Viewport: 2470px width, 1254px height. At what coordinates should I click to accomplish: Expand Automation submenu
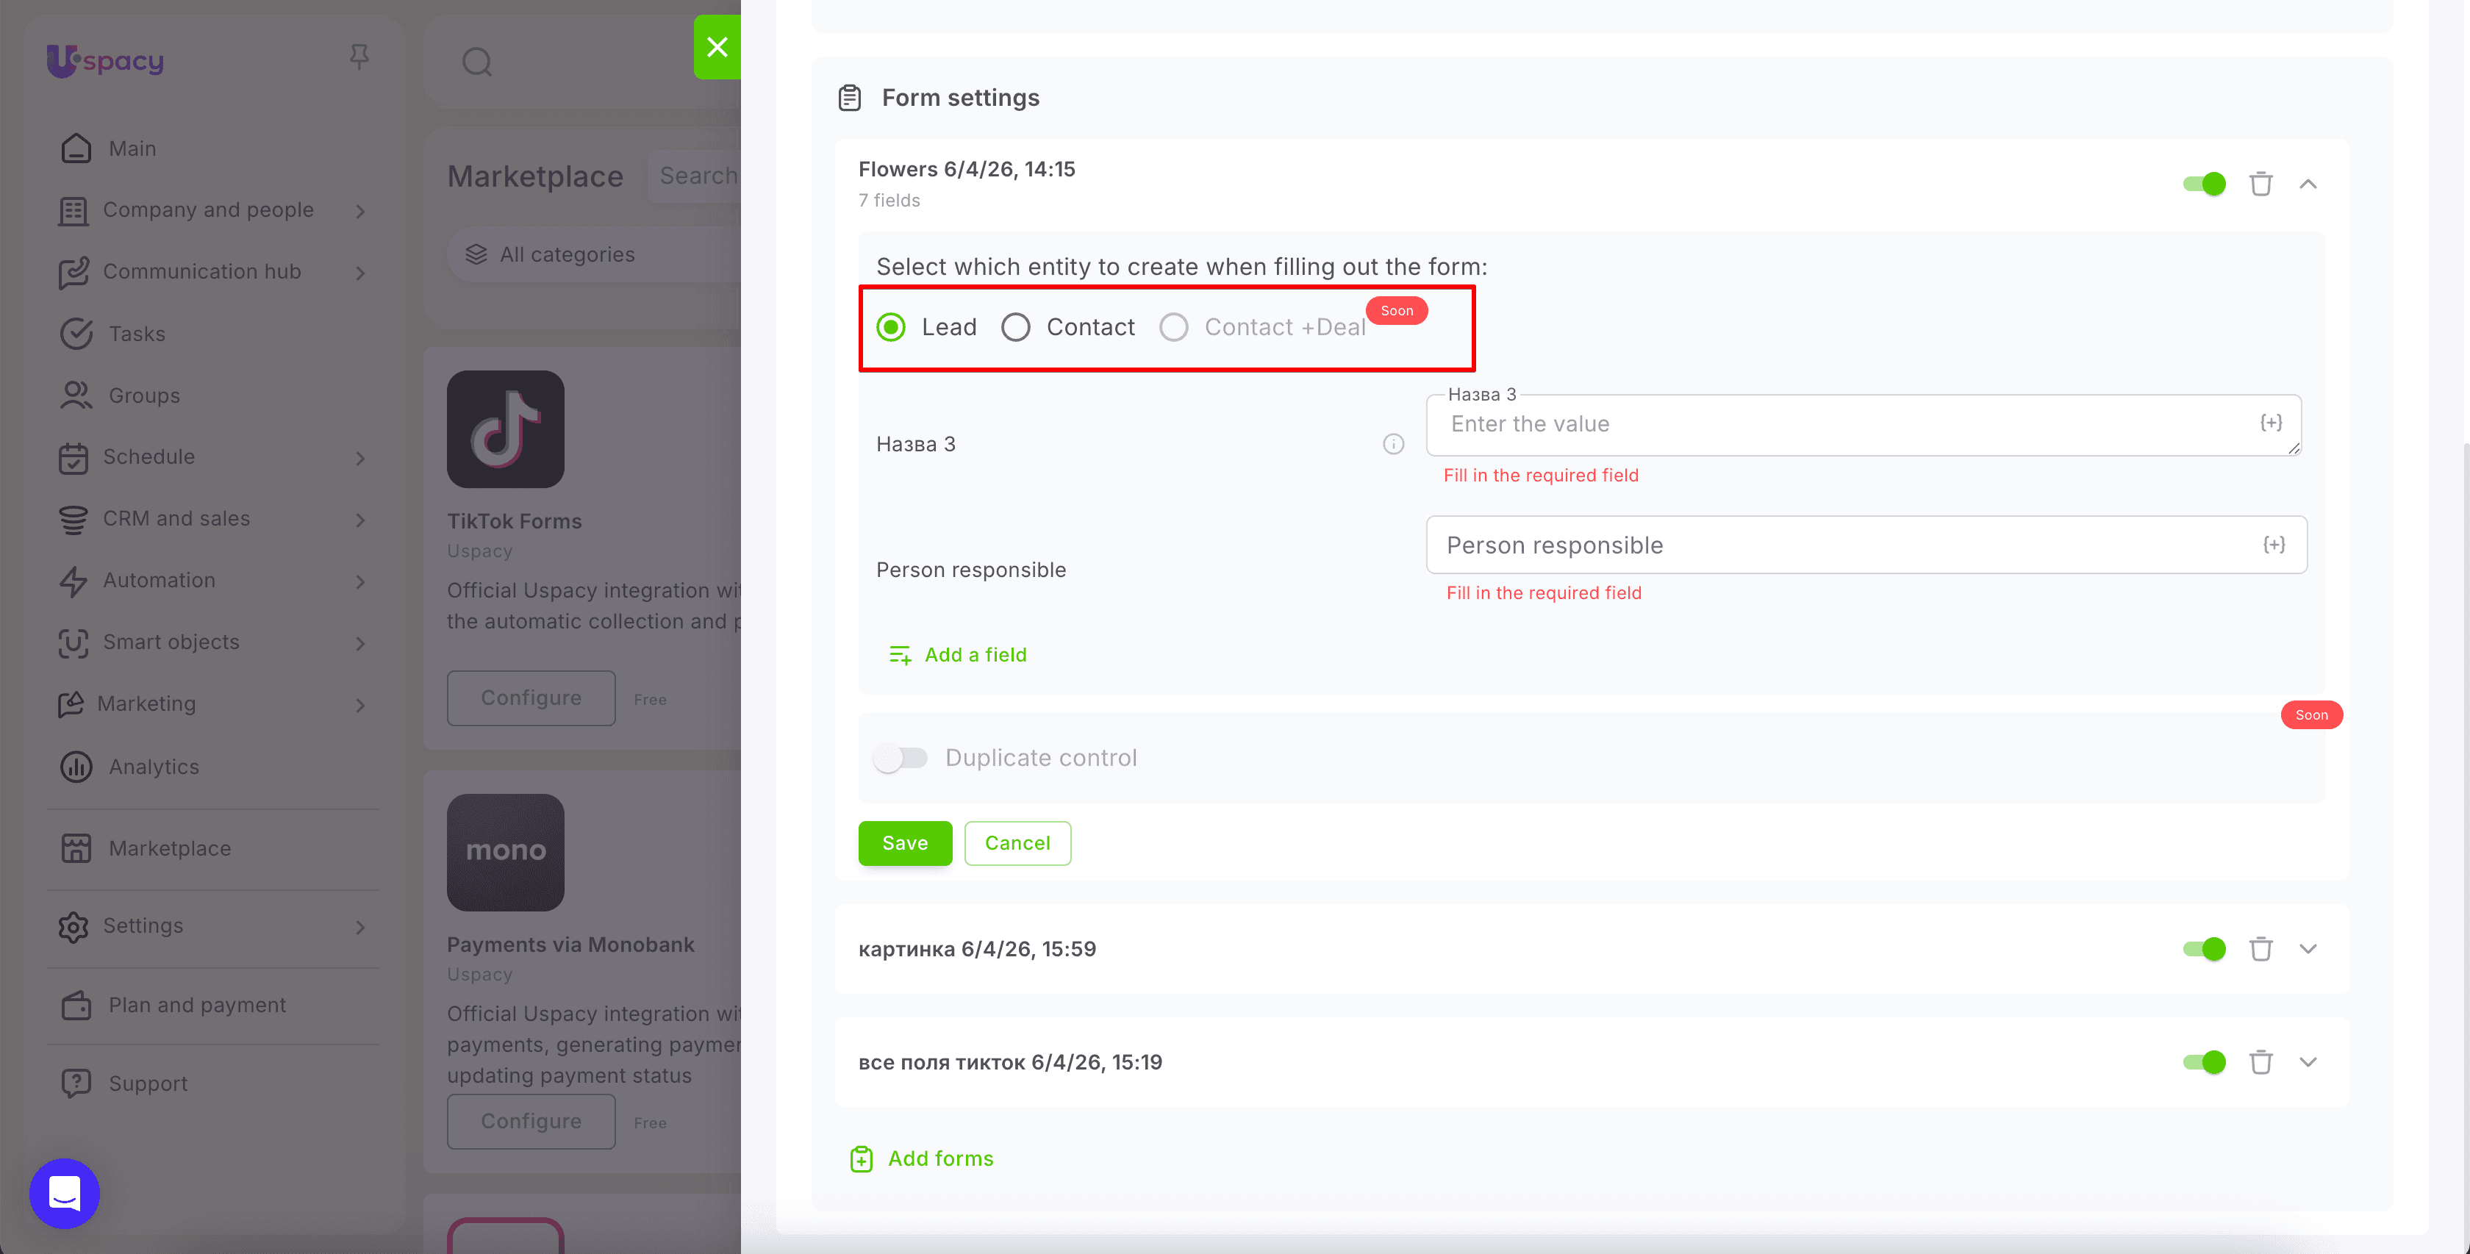tap(360, 582)
